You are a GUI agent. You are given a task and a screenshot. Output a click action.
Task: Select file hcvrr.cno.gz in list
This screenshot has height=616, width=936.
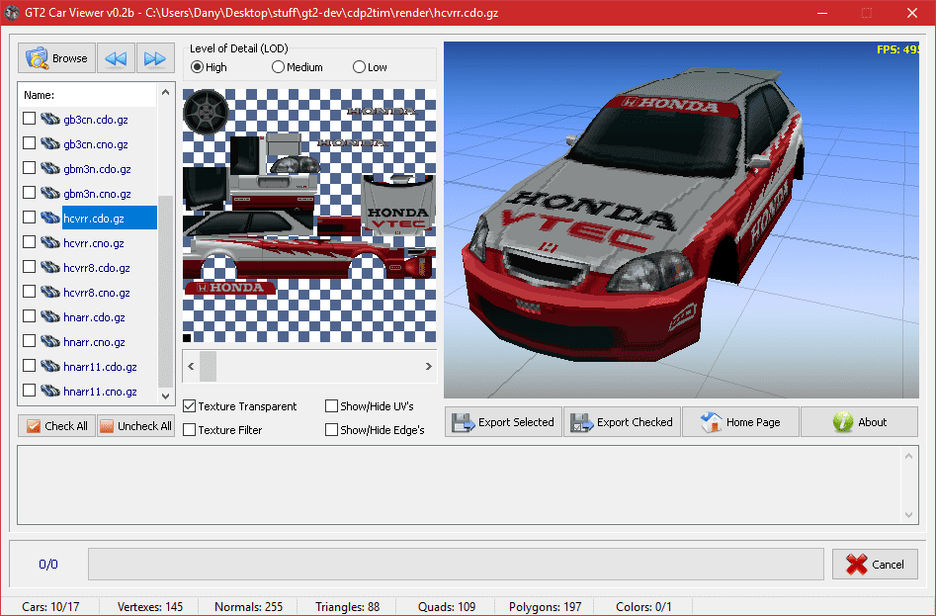[x=94, y=243]
